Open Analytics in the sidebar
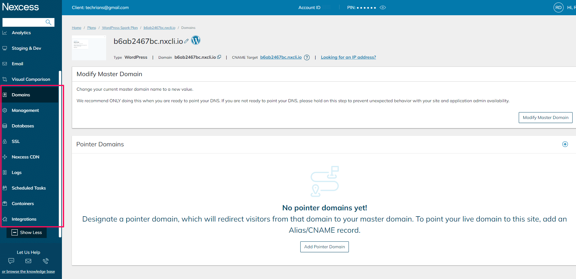576x279 pixels. pyautogui.click(x=21, y=33)
